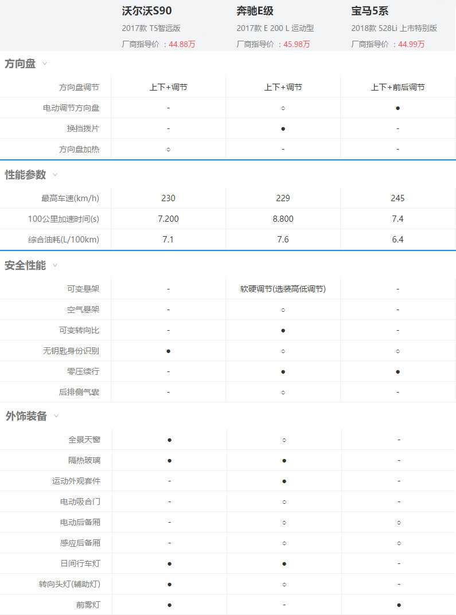Open the 奔驰E级 model title

click(x=255, y=11)
